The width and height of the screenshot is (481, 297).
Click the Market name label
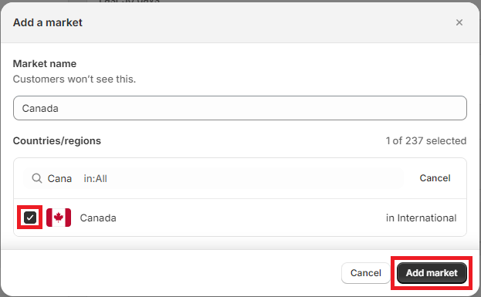(x=45, y=63)
